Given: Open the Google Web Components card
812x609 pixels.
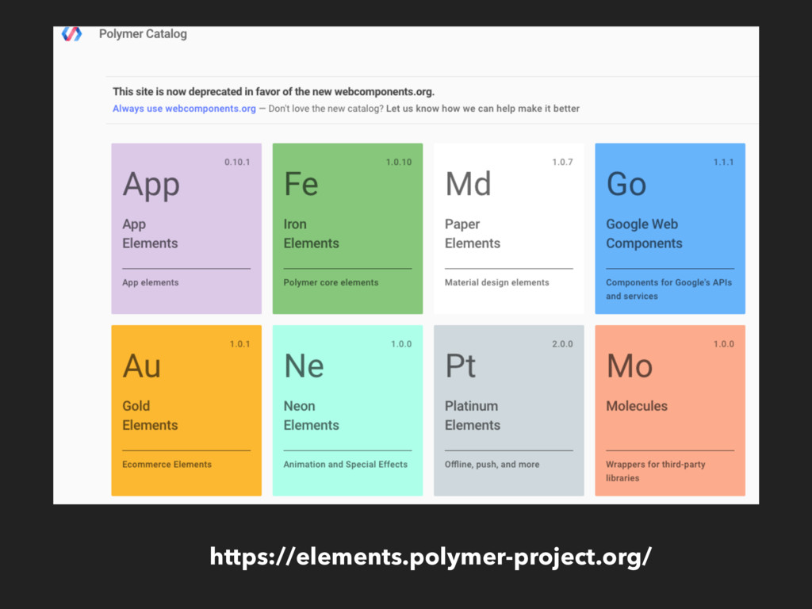Looking at the screenshot, I should 670,228.
